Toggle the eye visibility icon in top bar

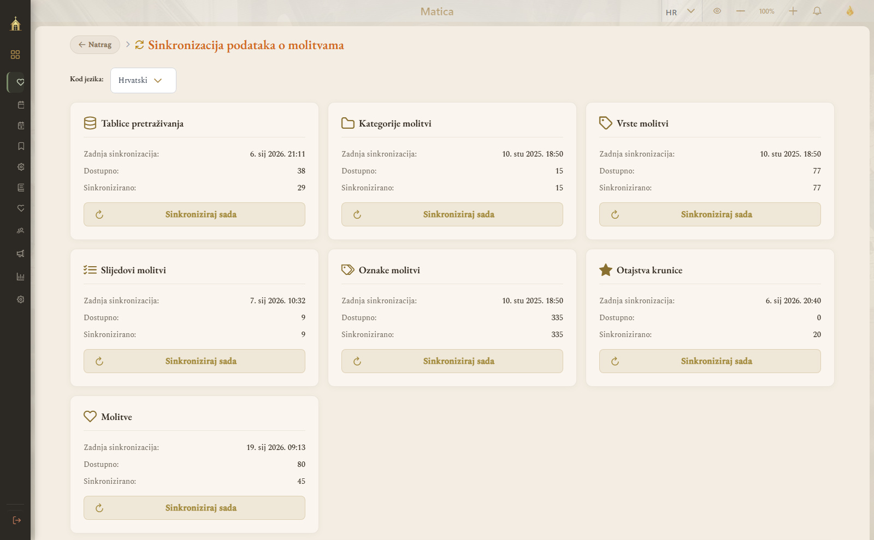coord(717,11)
